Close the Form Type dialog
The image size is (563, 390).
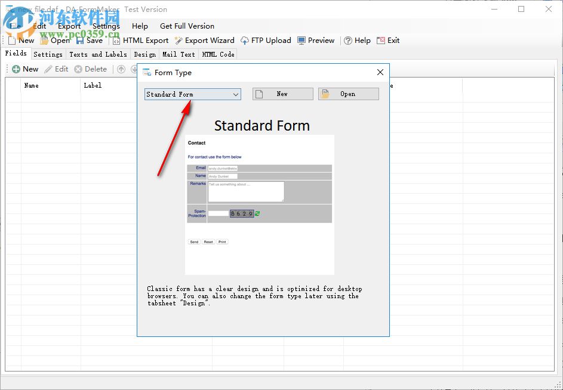coord(380,72)
